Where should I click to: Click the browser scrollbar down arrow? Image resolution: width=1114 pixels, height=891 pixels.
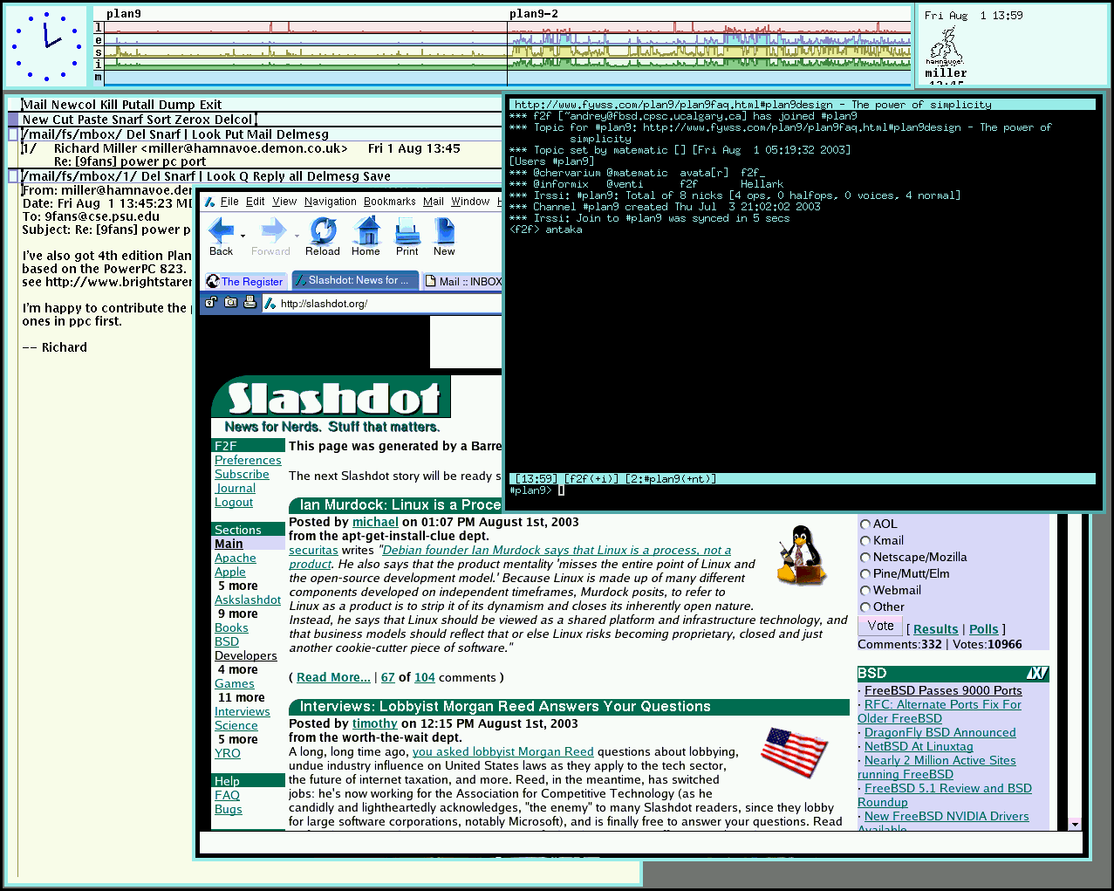pos(1075,824)
